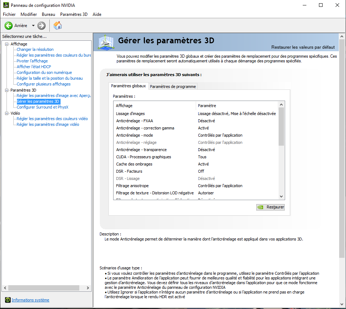
Task: Click the 3D settings header illustration icon
Action: tap(106, 43)
